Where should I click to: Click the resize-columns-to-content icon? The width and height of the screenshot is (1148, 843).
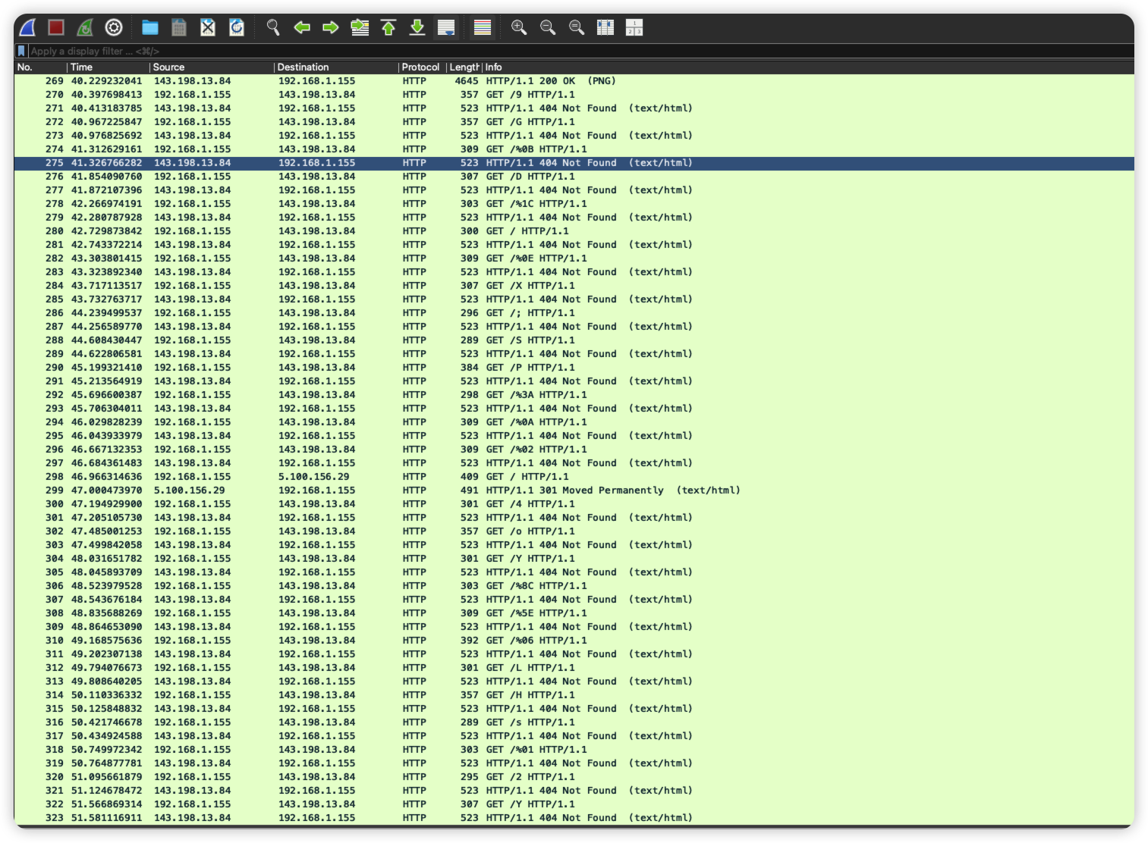[605, 28]
